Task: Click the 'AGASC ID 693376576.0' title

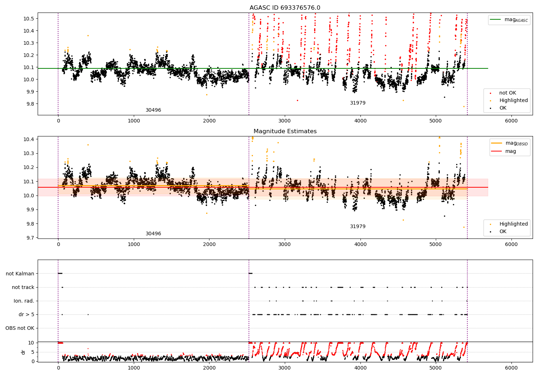Action: (285, 8)
